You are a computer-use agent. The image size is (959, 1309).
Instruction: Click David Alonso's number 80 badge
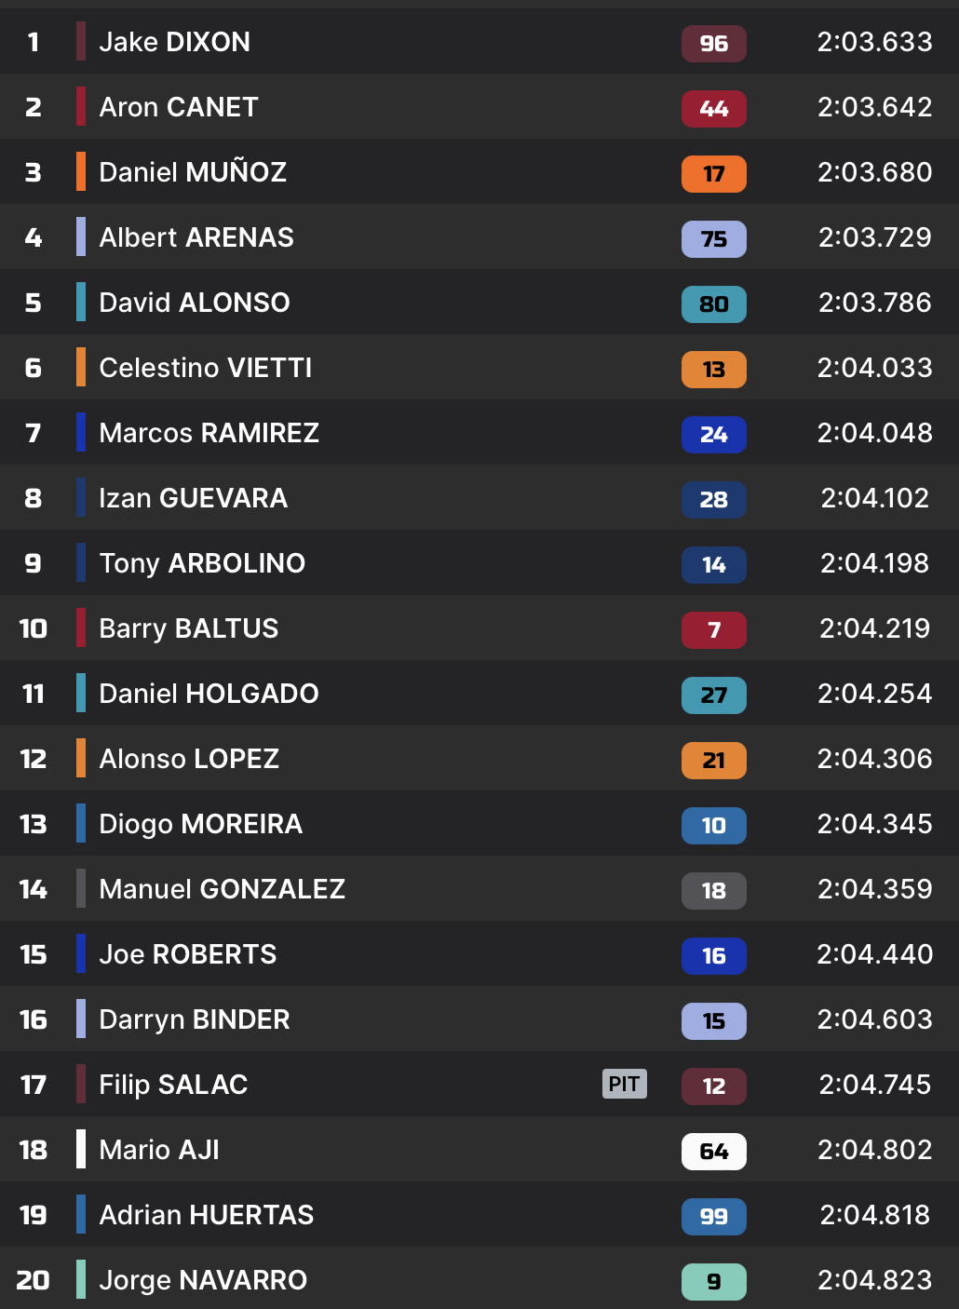(713, 304)
